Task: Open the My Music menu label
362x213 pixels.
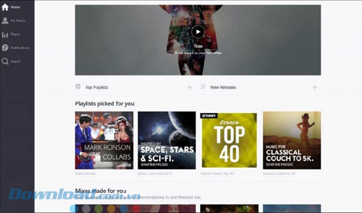Action: [18, 21]
